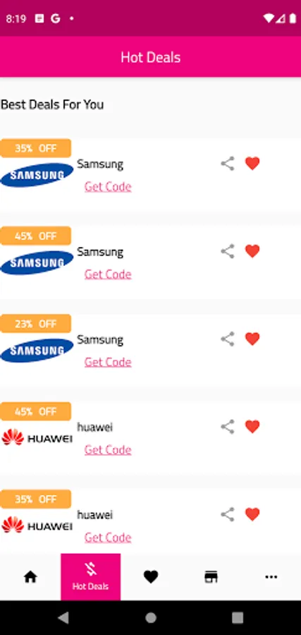301x635 pixels.
Task: Toggle heart on 45% off huawei deal
Action: coord(252,426)
